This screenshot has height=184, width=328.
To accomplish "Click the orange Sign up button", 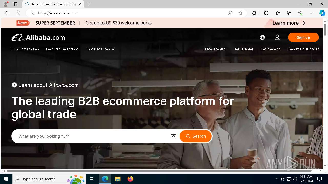I will point(303,37).
